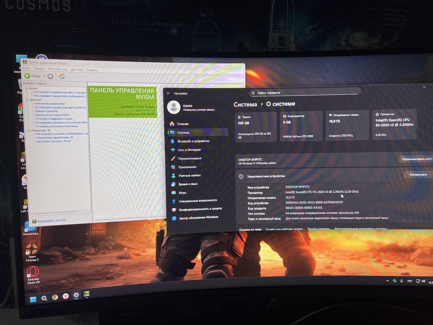This screenshot has width=433, height=325.
Task: Click the Система breadcrumb link
Action: 245,104
